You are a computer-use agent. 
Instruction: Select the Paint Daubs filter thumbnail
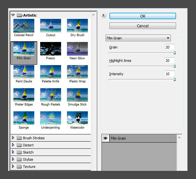coord(24,72)
